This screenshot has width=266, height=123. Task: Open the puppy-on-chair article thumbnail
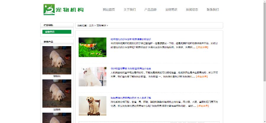pos(93,106)
